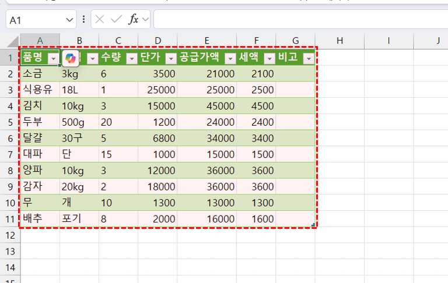Open the 비고 column filter dropdown
This screenshot has width=448, height=283.
coord(308,58)
